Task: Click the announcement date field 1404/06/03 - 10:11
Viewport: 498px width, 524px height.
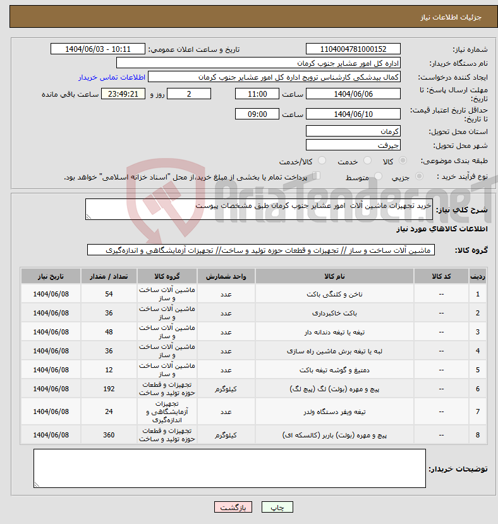Action: pyautogui.click(x=97, y=49)
